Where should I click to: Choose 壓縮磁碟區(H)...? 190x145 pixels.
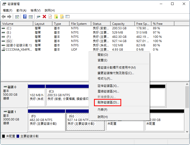pyautogui.click(x=119, y=91)
